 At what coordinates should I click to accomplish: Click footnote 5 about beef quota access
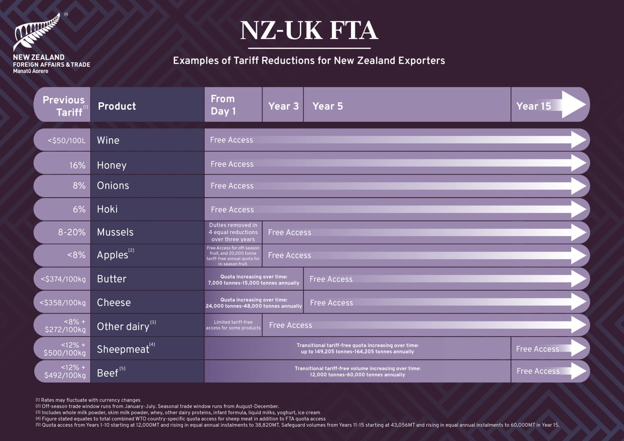tap(297, 425)
